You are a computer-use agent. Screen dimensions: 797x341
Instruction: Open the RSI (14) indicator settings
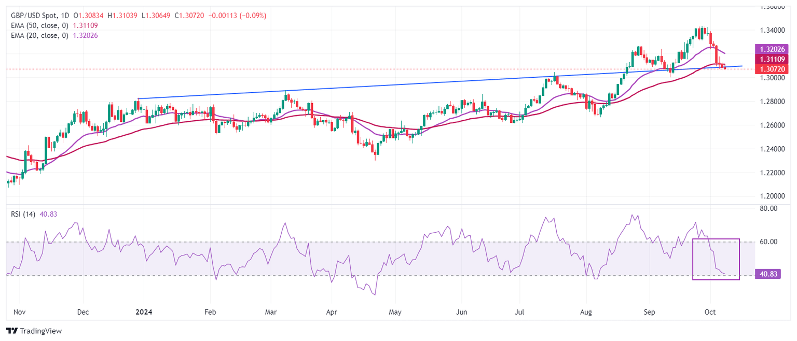23,214
